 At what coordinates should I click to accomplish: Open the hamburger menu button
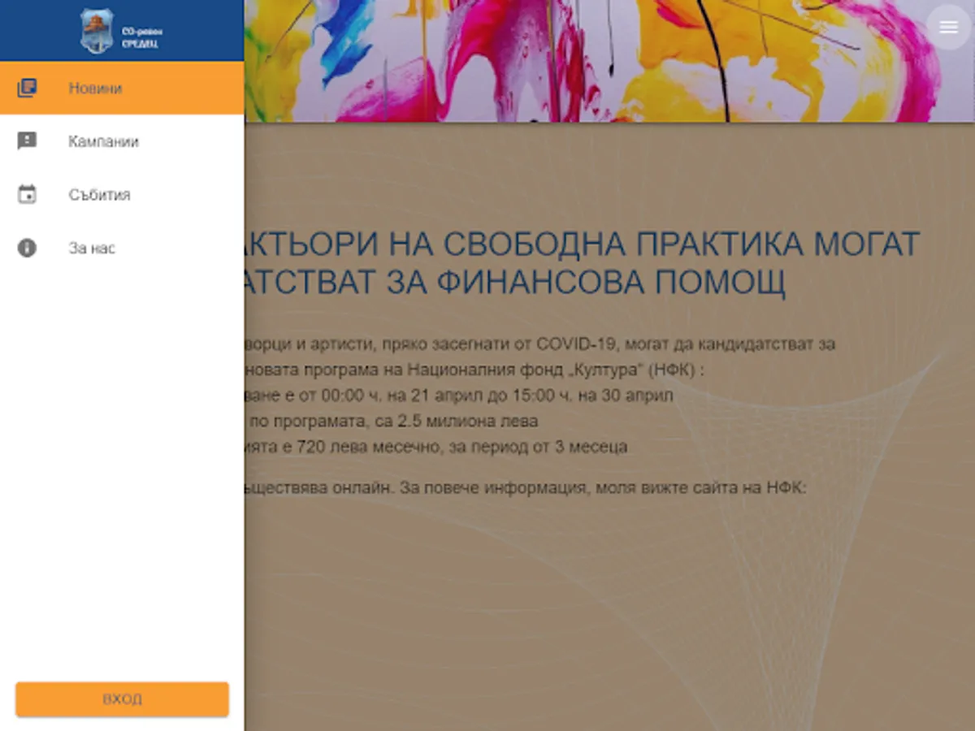[x=948, y=27]
